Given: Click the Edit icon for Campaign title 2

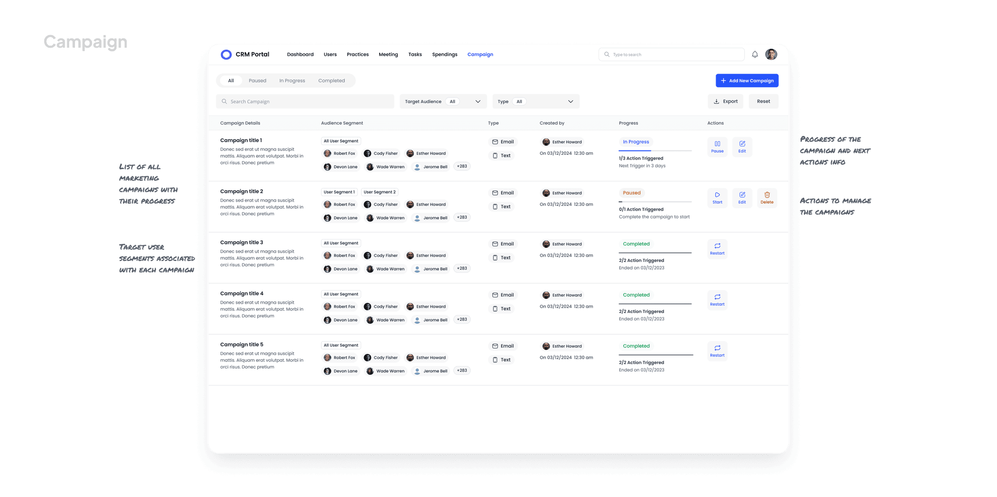Looking at the screenshot, I should pyautogui.click(x=742, y=198).
